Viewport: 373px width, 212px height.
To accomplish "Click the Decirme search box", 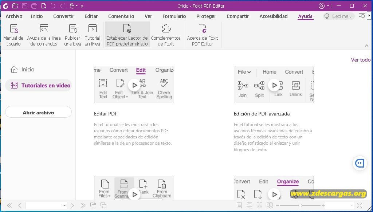I will coord(339,16).
